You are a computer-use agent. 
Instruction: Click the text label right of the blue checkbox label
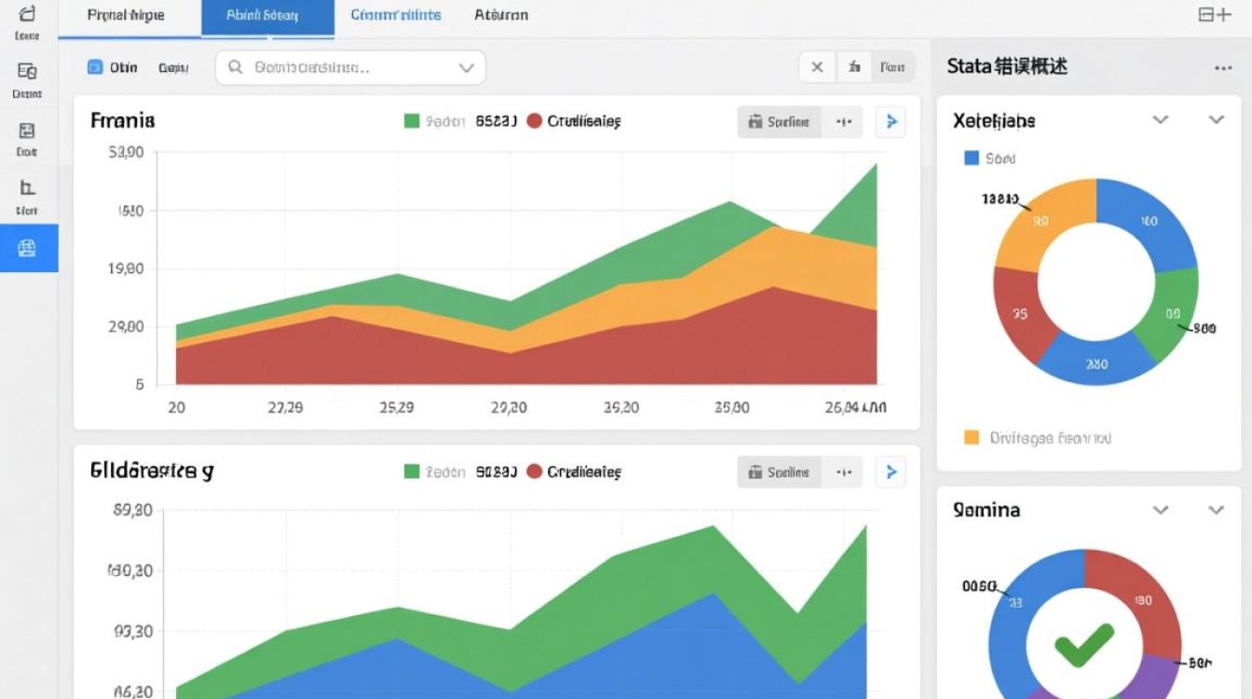pyautogui.click(x=173, y=68)
